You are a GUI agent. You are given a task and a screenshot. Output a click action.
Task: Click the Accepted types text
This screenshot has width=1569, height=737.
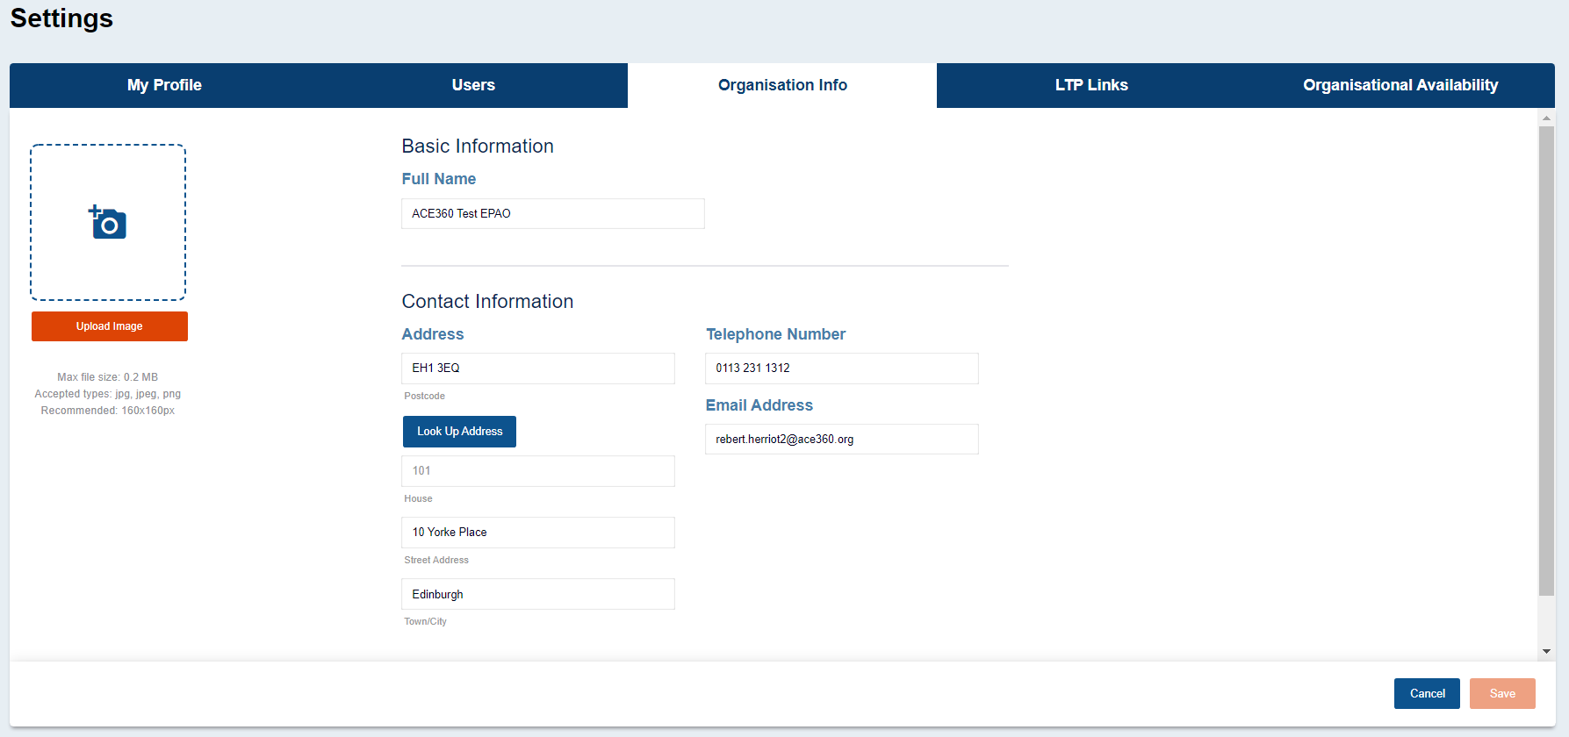(108, 394)
